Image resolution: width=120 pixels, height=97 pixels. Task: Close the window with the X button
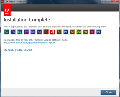tap(115, 1)
